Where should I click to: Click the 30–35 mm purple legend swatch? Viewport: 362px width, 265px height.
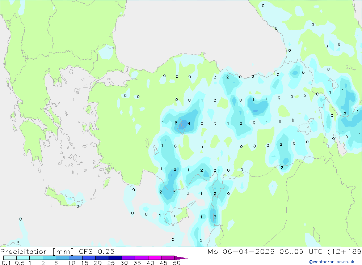pyautogui.click(x=129, y=258)
